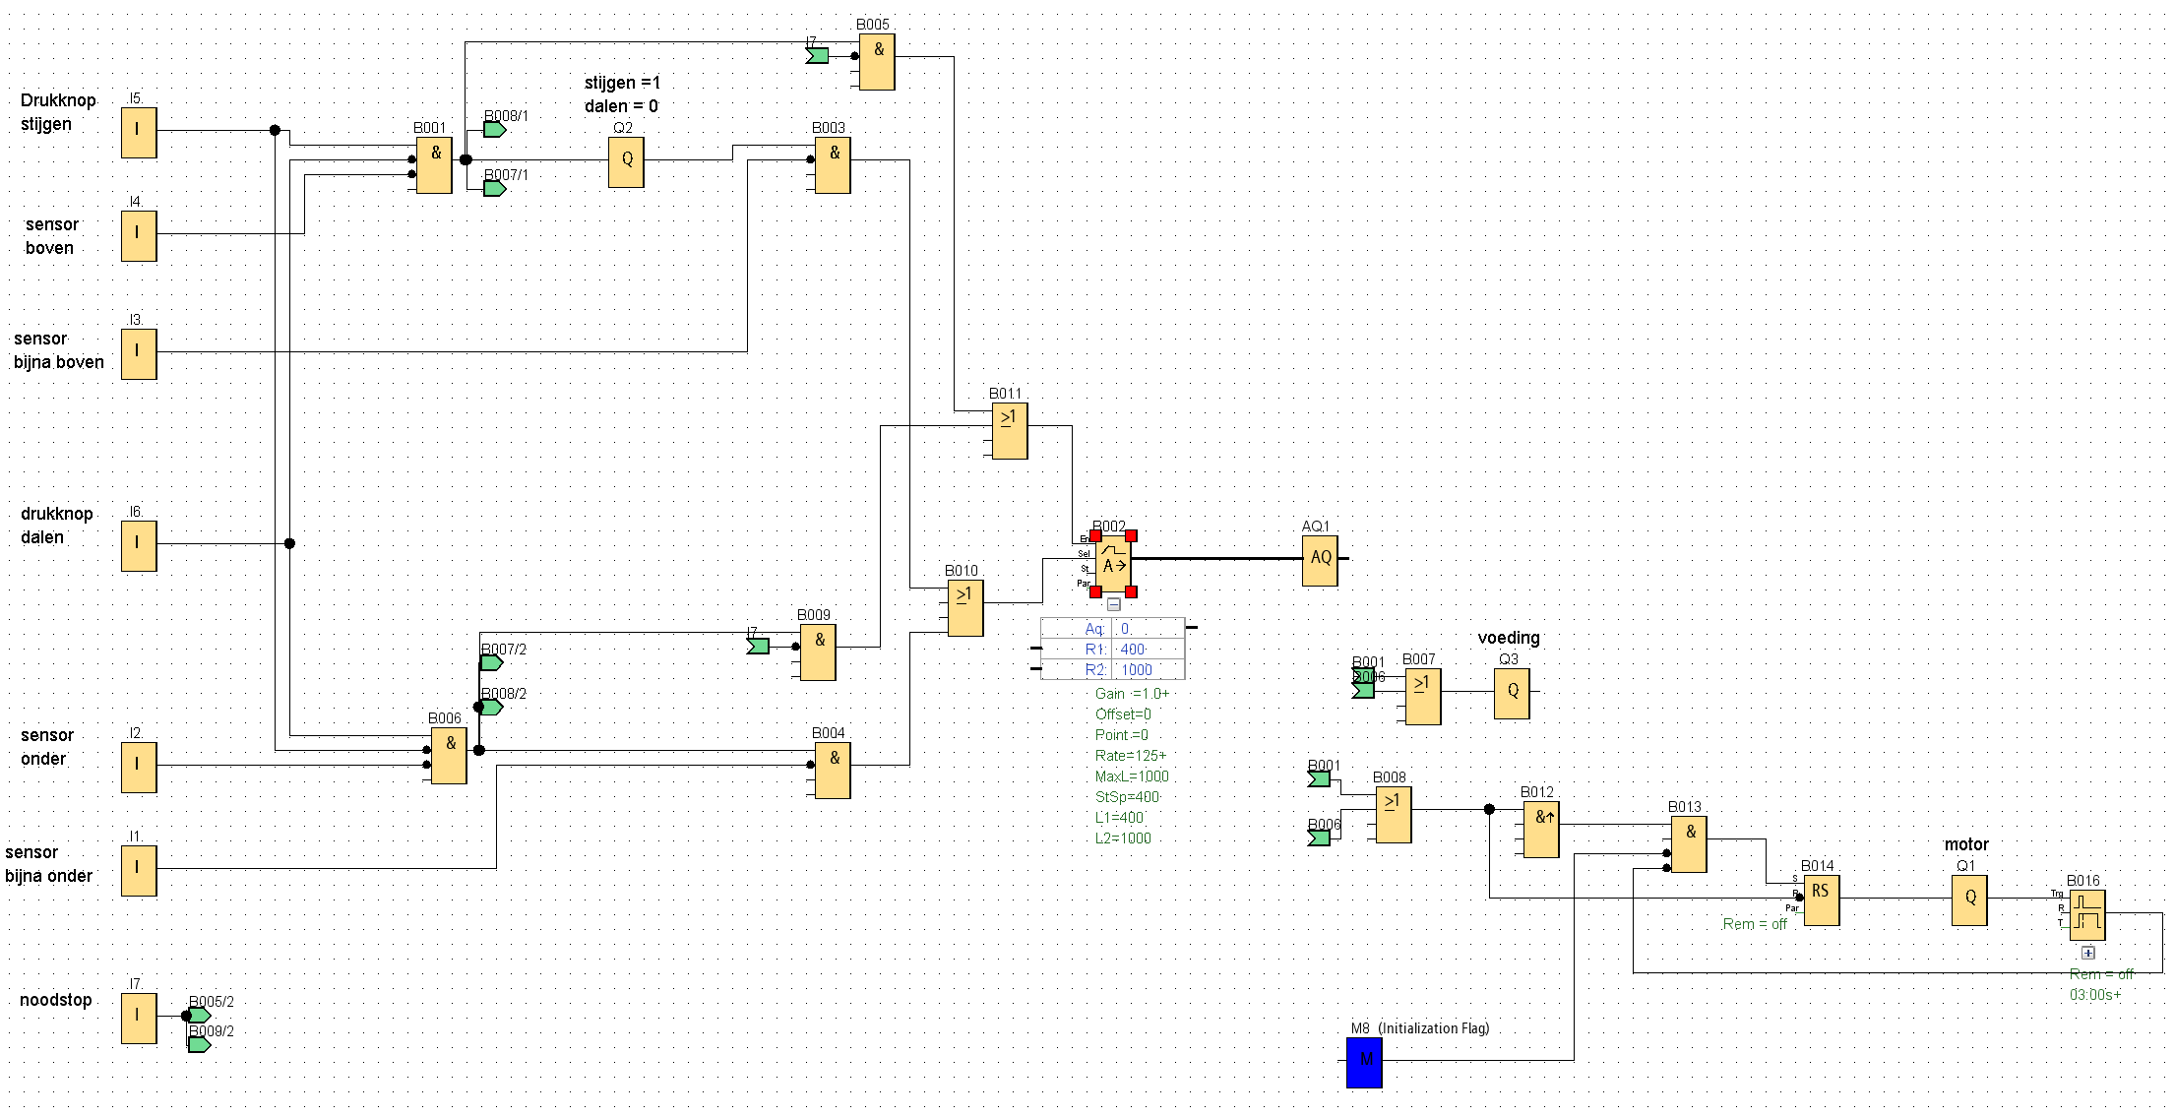Select the B007 OR gate block
The image size is (2175, 1117).
(x=1423, y=697)
